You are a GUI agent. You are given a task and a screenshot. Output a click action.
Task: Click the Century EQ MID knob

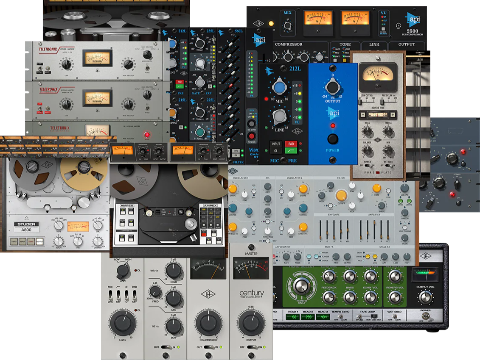pyautogui.click(x=173, y=298)
